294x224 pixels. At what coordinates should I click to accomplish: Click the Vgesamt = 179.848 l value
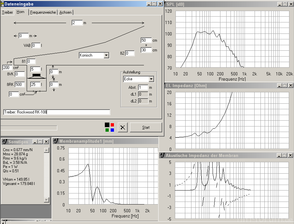pyautogui.click(x=19, y=184)
